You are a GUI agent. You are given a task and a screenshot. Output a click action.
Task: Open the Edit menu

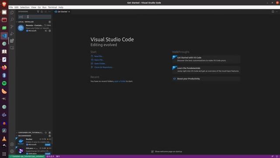tap(17, 7)
